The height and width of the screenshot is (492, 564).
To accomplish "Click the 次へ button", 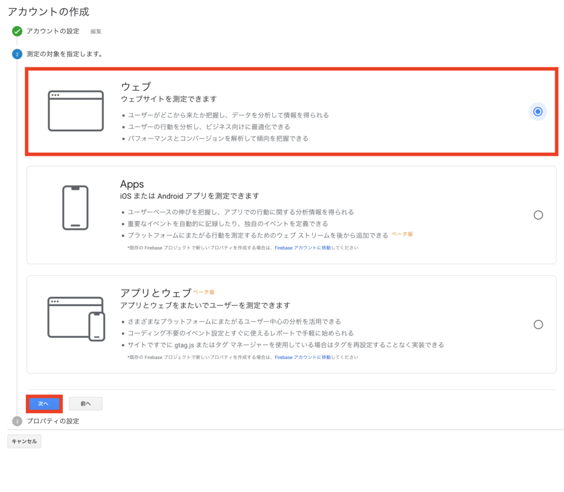I will coord(44,404).
